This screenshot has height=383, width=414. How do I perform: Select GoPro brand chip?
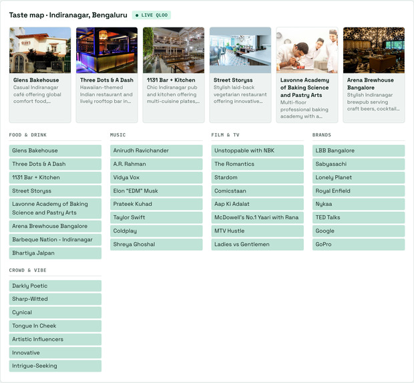pyautogui.click(x=359, y=245)
